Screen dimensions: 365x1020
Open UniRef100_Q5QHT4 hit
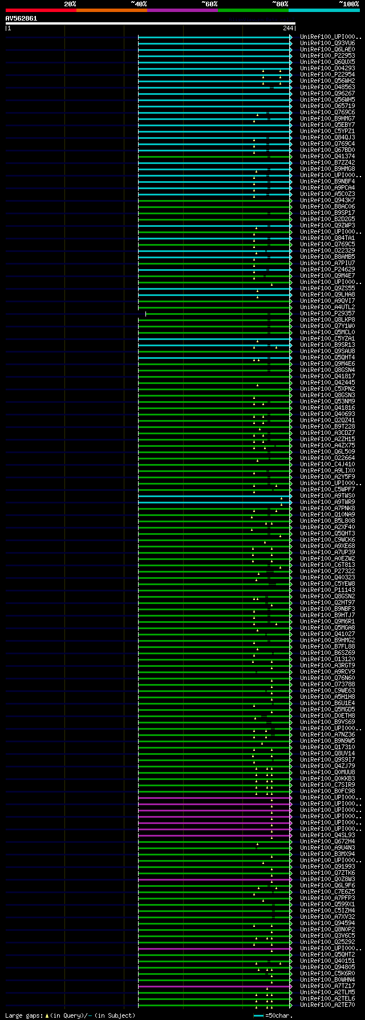coord(327,357)
